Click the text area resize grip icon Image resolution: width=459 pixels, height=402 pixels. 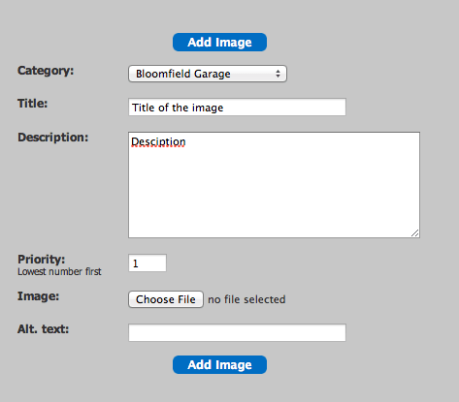415,233
